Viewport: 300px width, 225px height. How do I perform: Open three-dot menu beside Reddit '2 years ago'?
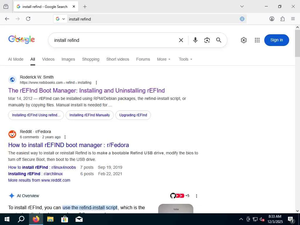pos(65,137)
